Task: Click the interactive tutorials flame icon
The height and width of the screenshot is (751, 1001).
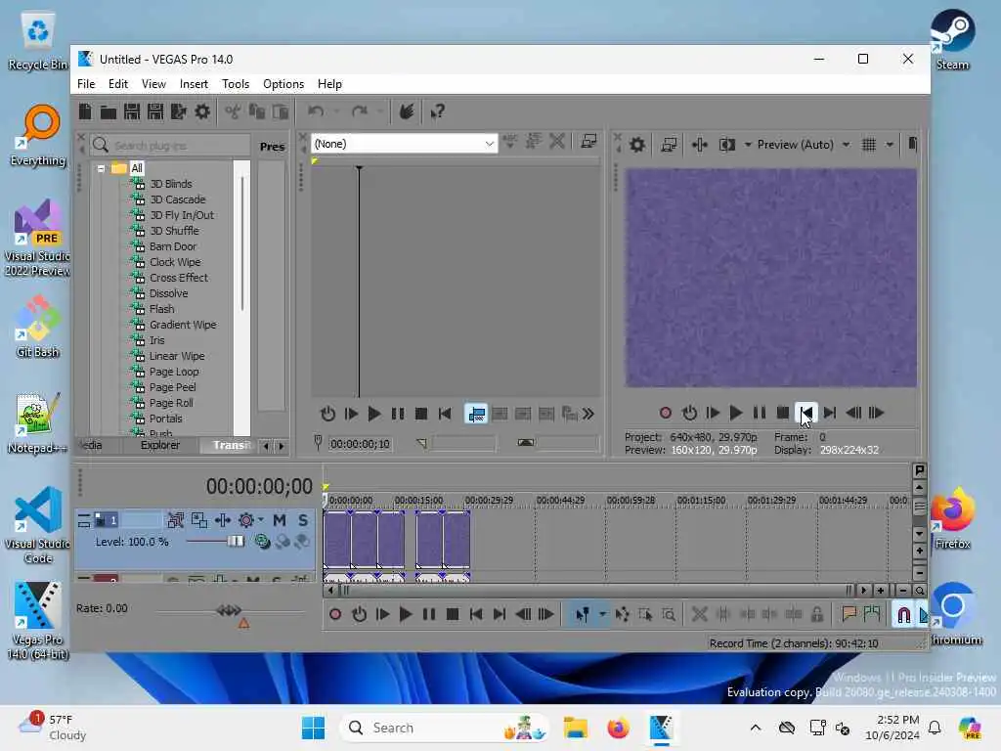Action: click(406, 111)
